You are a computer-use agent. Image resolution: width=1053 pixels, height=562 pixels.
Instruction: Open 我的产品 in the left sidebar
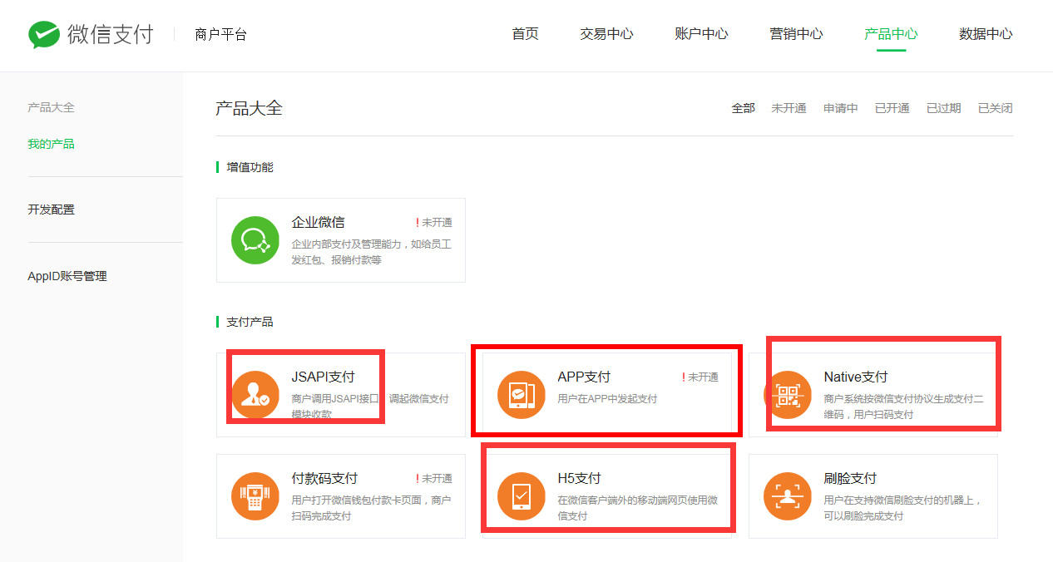click(51, 144)
